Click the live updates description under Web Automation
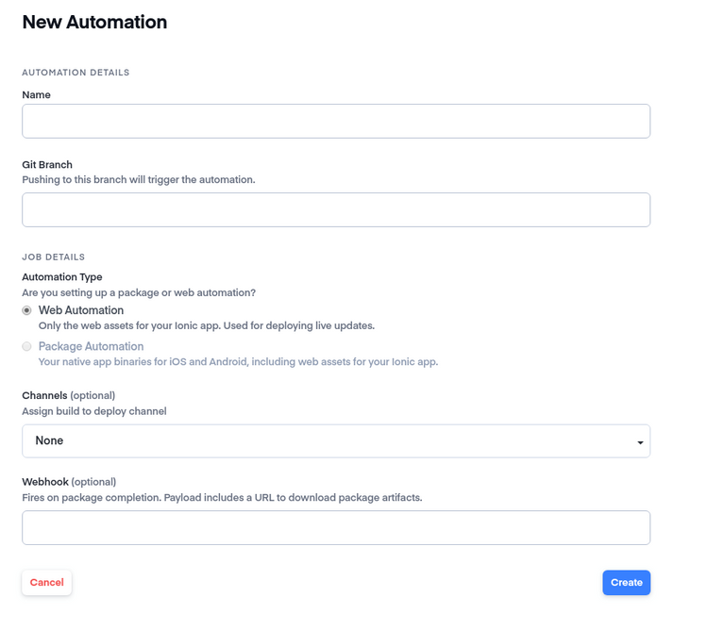The image size is (708, 630). click(207, 325)
